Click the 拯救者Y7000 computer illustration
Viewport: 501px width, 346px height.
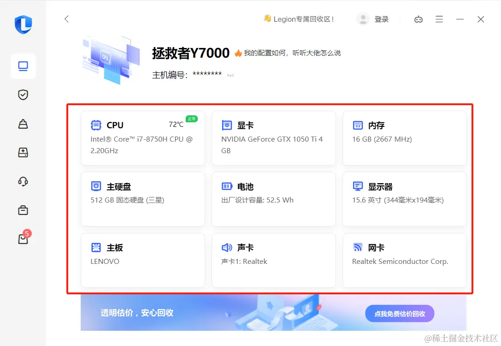coord(111,60)
